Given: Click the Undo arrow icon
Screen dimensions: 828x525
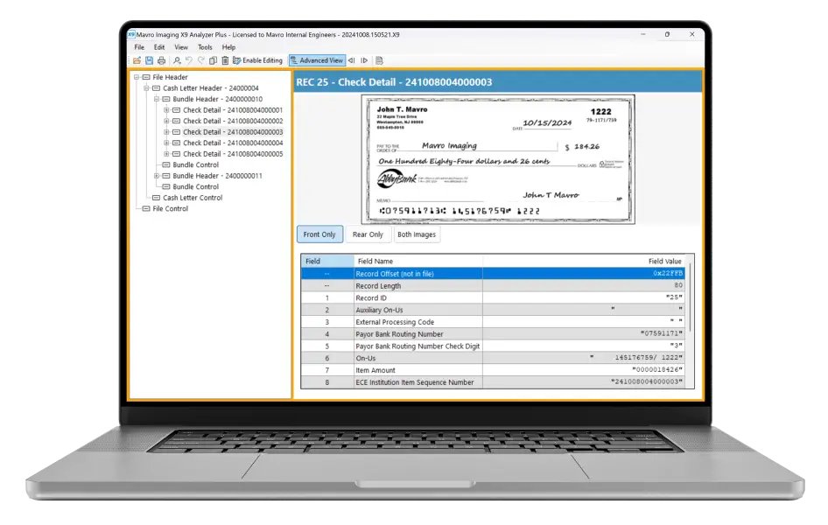Looking at the screenshot, I should [189, 60].
